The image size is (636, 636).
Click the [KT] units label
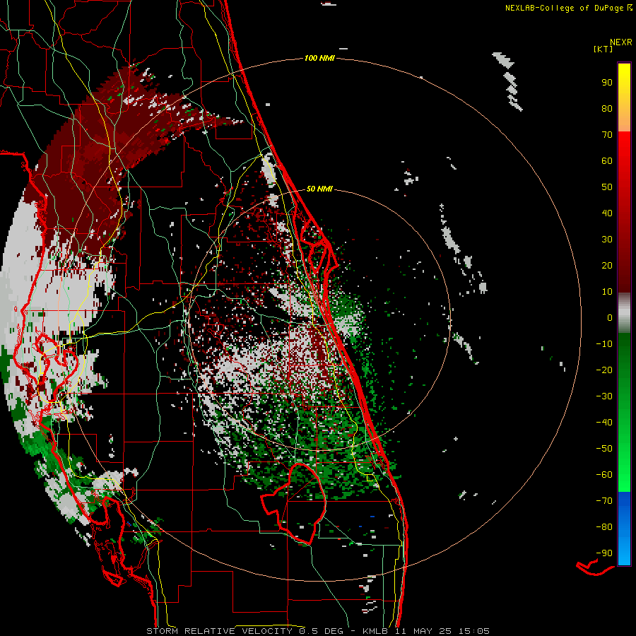coord(603,49)
